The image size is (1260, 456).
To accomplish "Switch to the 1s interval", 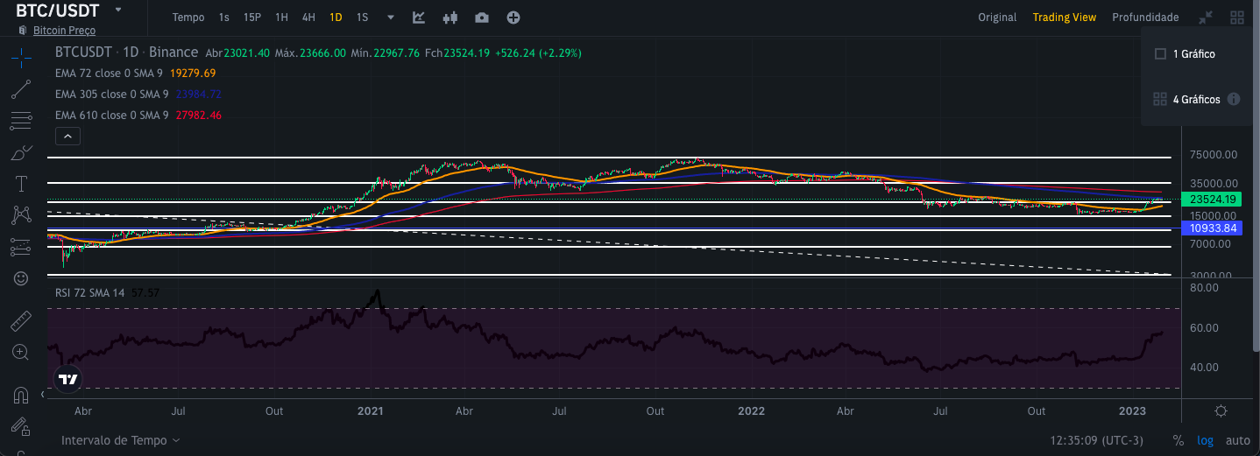I will (224, 18).
